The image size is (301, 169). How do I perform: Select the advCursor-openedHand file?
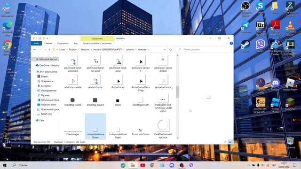tap(163, 64)
